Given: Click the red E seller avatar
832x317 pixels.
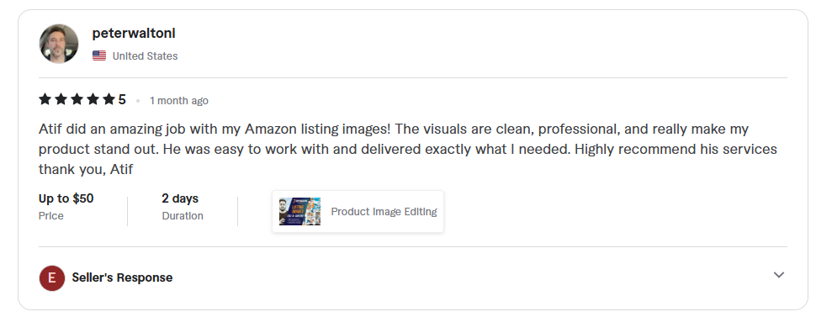Looking at the screenshot, I should pyautogui.click(x=52, y=277).
